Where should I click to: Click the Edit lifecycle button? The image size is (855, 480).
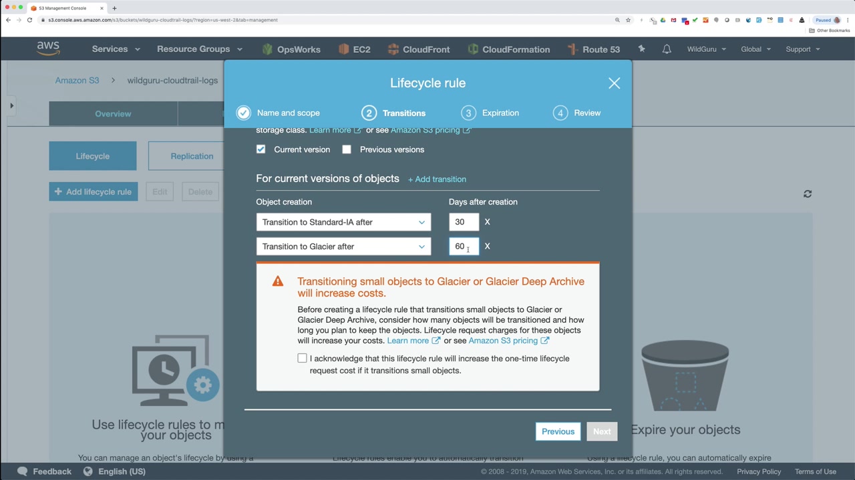click(160, 192)
